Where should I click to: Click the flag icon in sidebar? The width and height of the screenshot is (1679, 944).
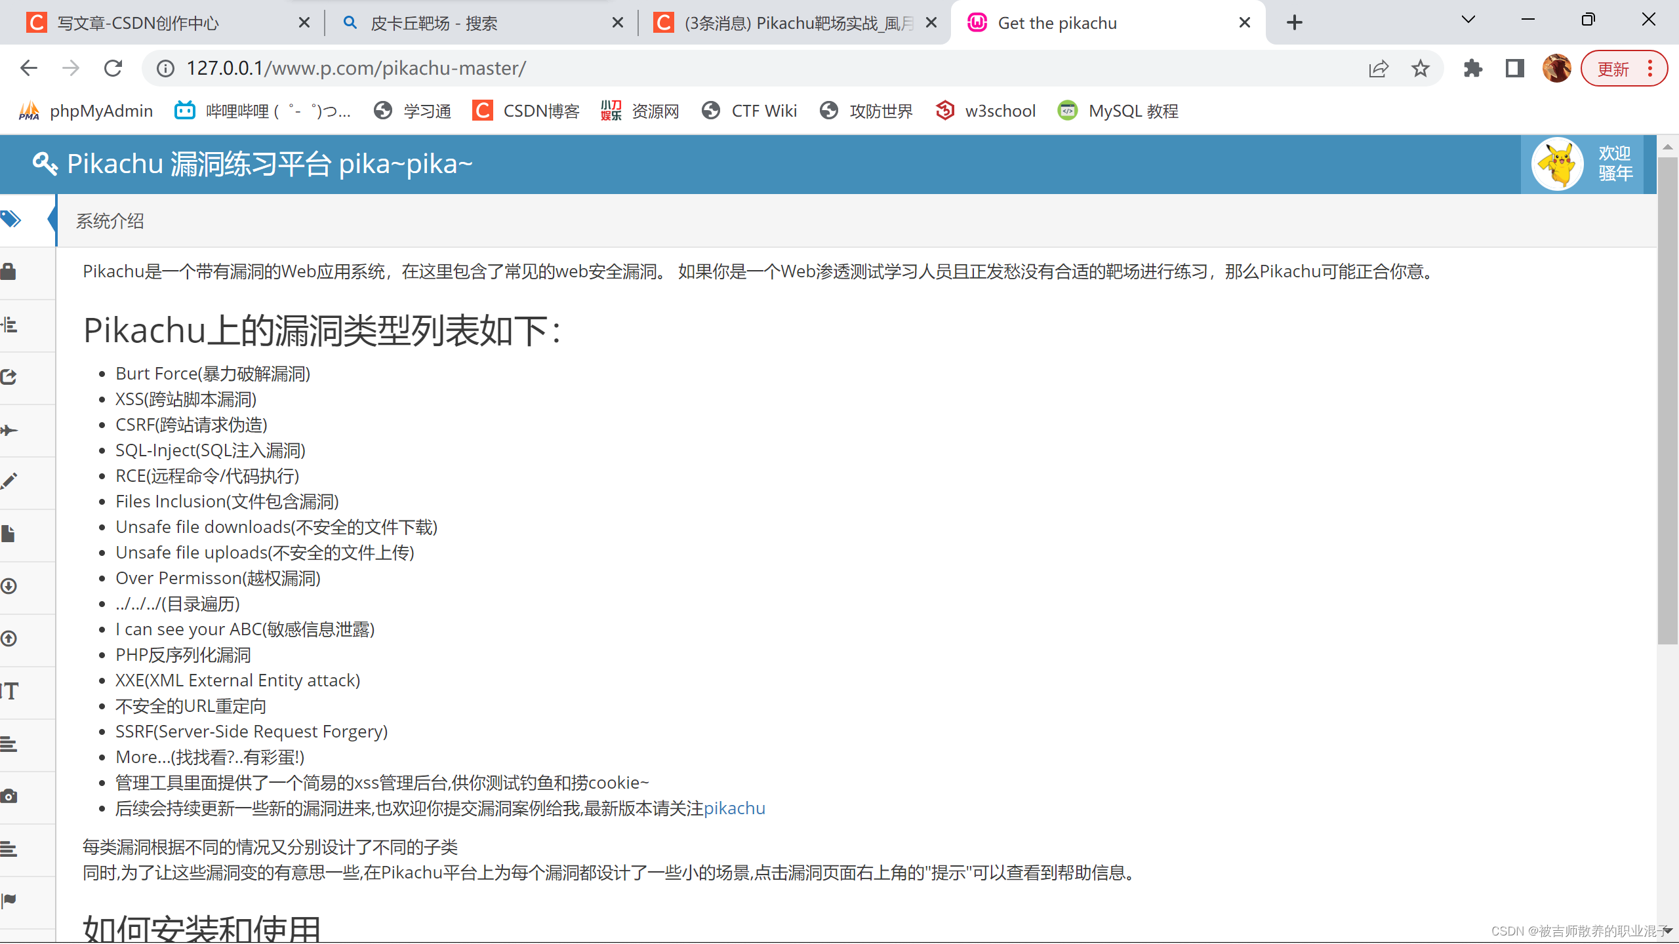pyautogui.click(x=9, y=900)
